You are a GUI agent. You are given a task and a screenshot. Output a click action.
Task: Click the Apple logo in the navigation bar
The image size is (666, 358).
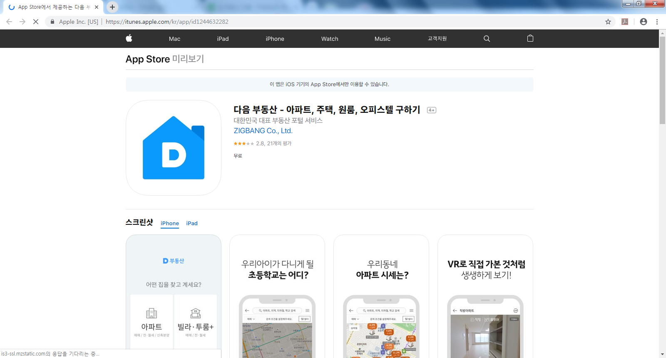point(129,38)
